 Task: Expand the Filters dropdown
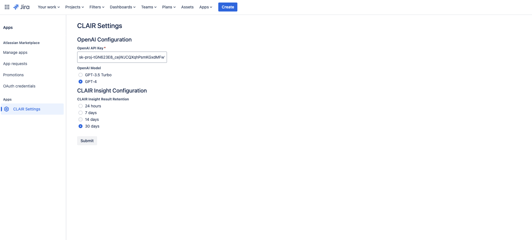[x=97, y=7]
